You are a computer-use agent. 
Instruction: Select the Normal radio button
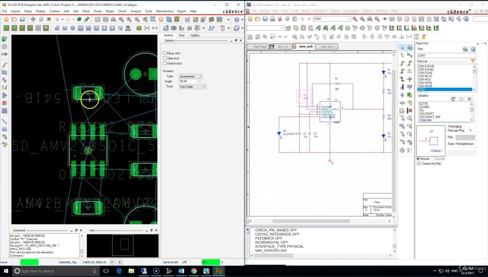pos(418,159)
